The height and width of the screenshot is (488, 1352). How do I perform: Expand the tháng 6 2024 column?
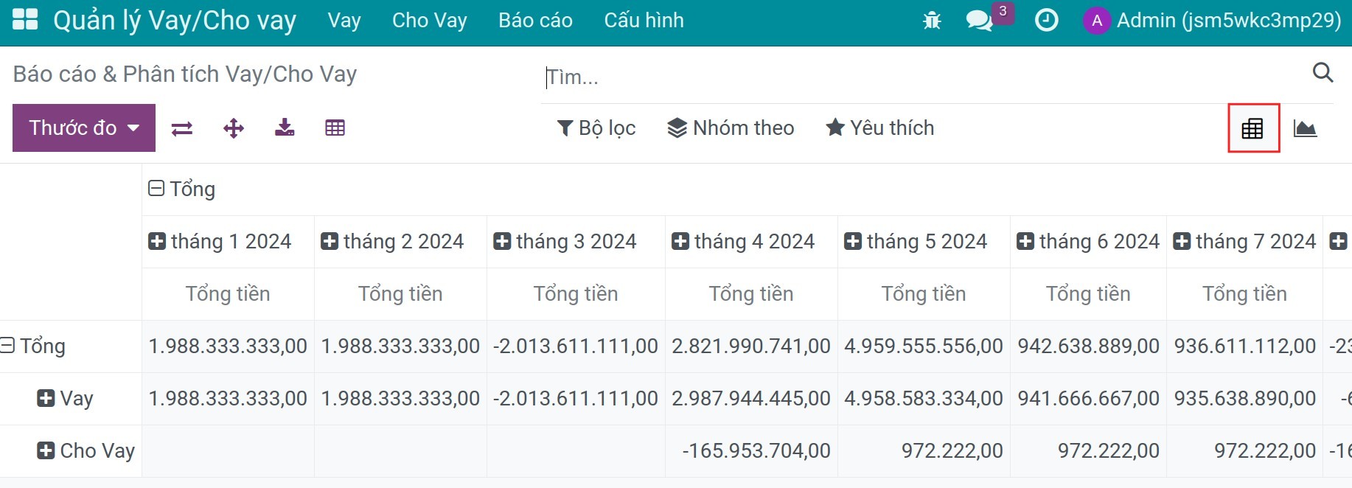click(1088, 242)
